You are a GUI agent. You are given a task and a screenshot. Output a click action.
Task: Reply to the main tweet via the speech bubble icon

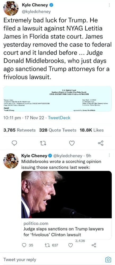[15, 143]
